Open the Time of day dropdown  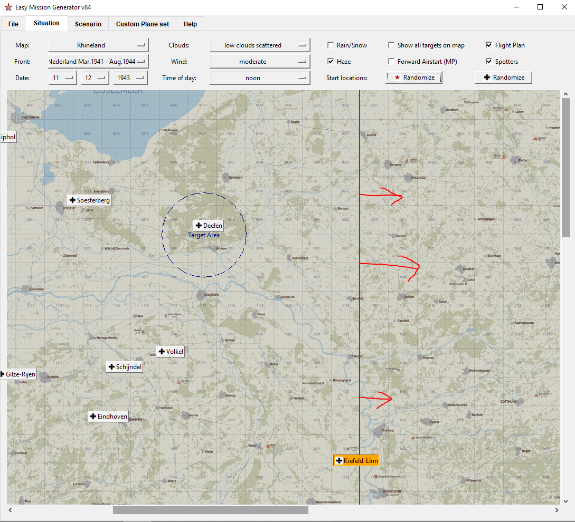260,78
